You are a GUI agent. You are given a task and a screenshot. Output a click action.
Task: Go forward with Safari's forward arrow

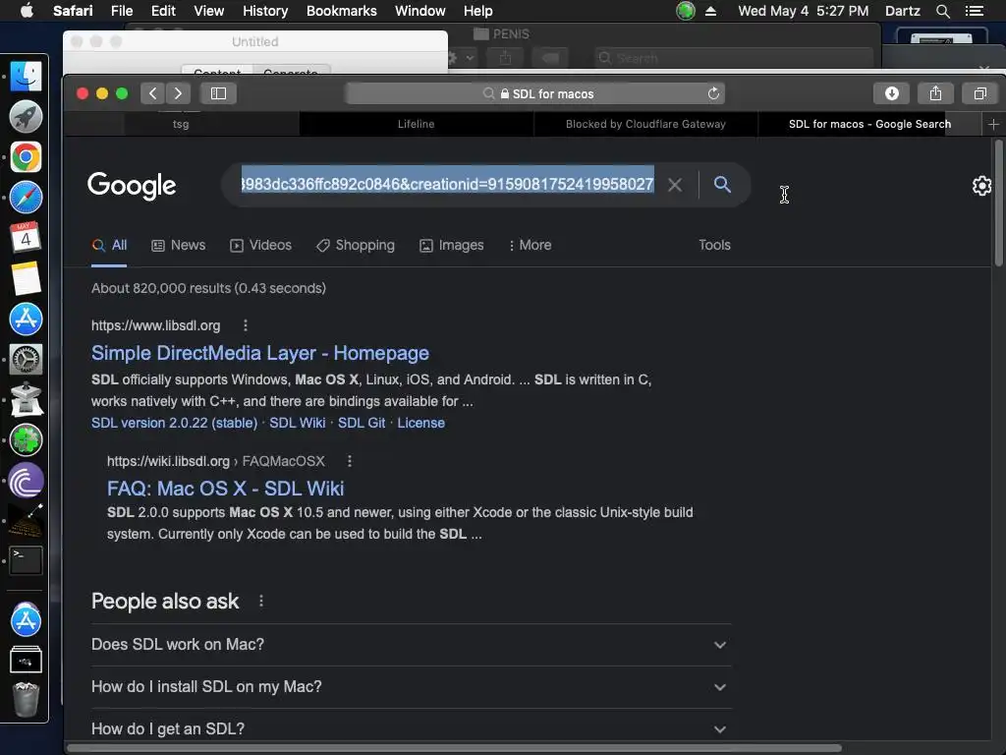[x=179, y=93]
